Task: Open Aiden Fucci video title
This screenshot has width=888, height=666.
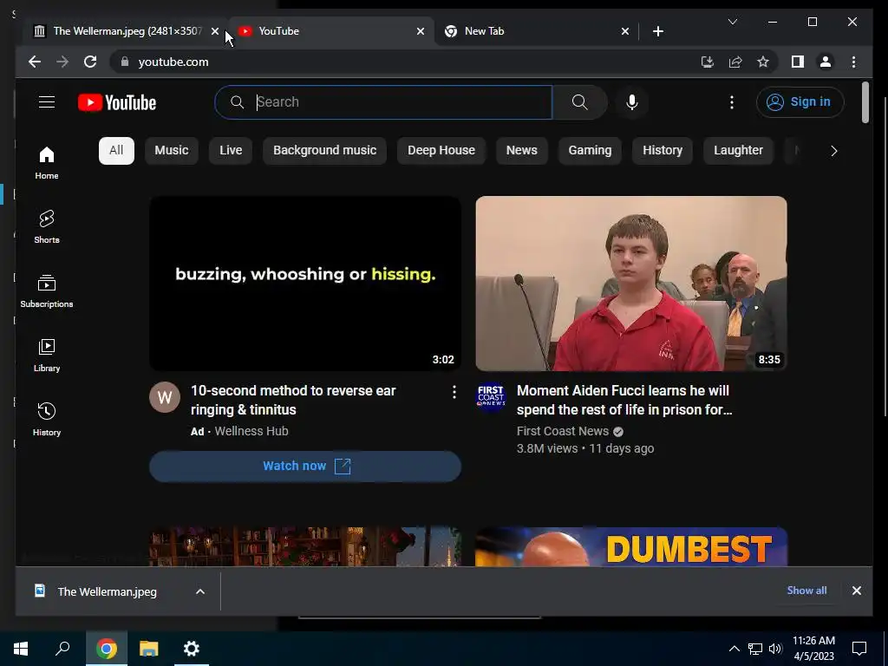Action: click(624, 400)
